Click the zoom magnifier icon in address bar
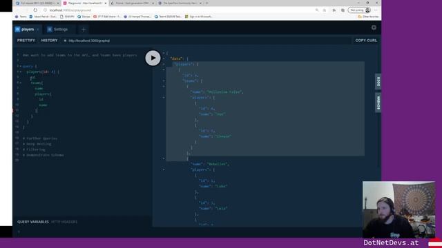The image size is (442, 248). coord(317,10)
